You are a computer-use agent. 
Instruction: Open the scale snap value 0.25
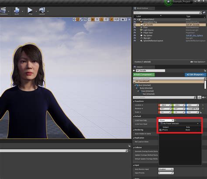click(x=116, y=19)
